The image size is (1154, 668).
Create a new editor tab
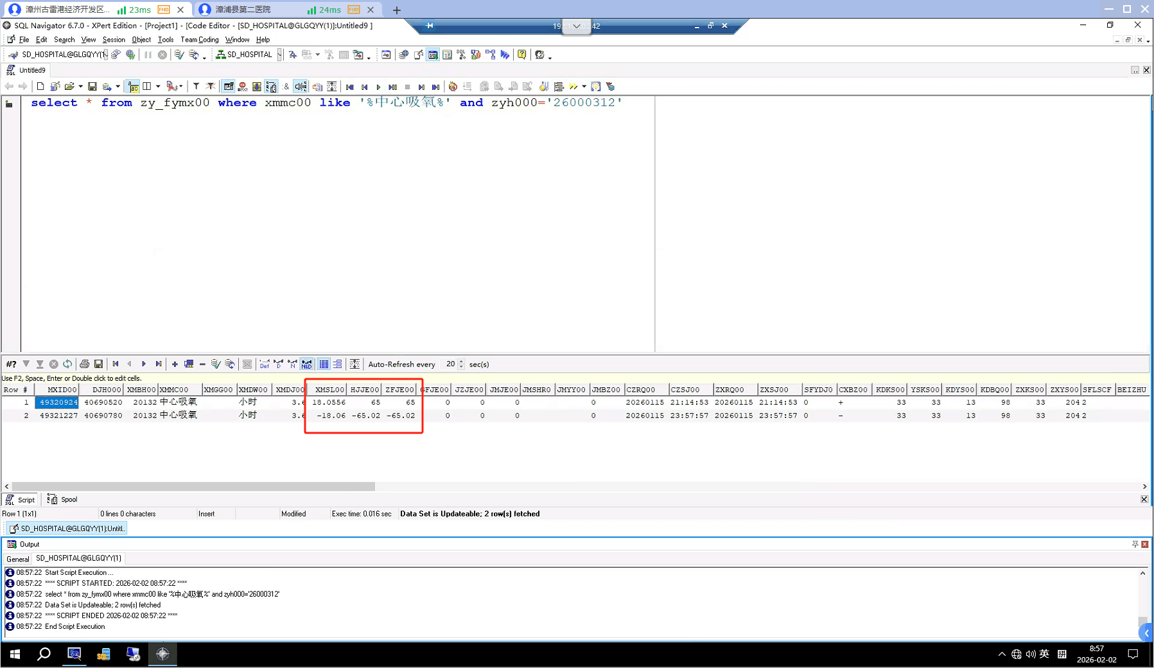[x=40, y=87]
